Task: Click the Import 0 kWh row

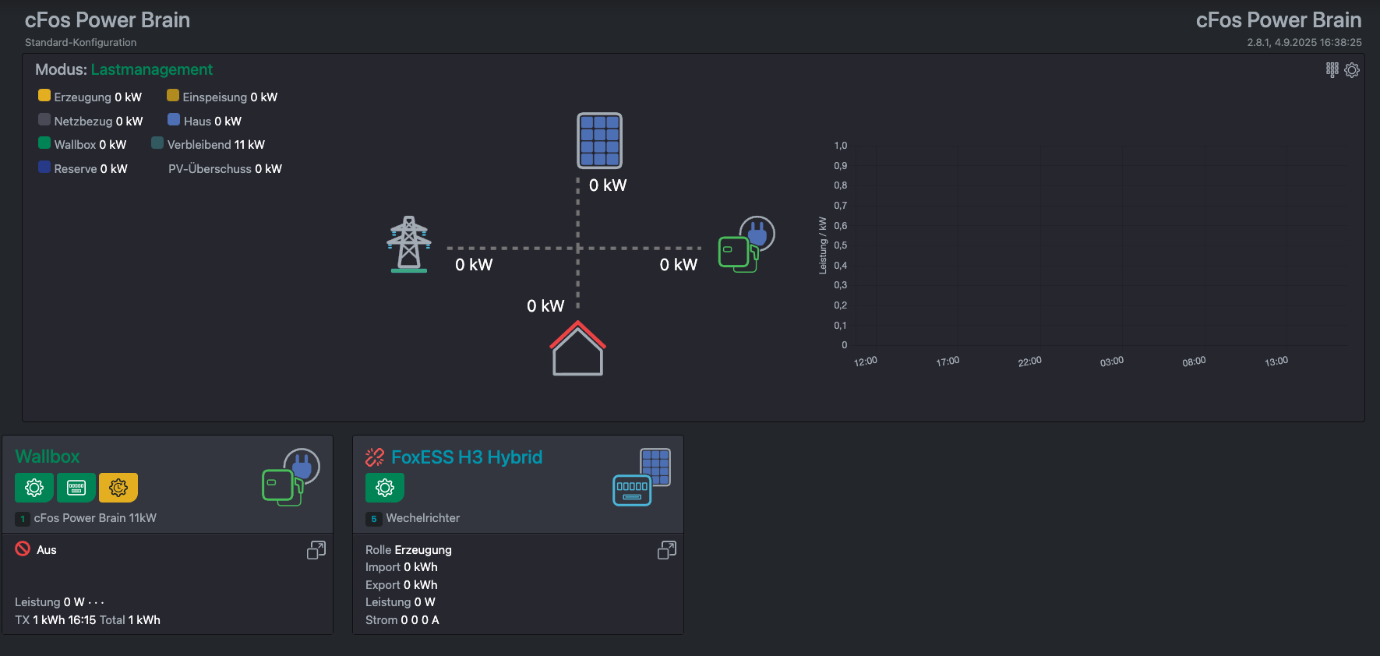Action: point(401,567)
